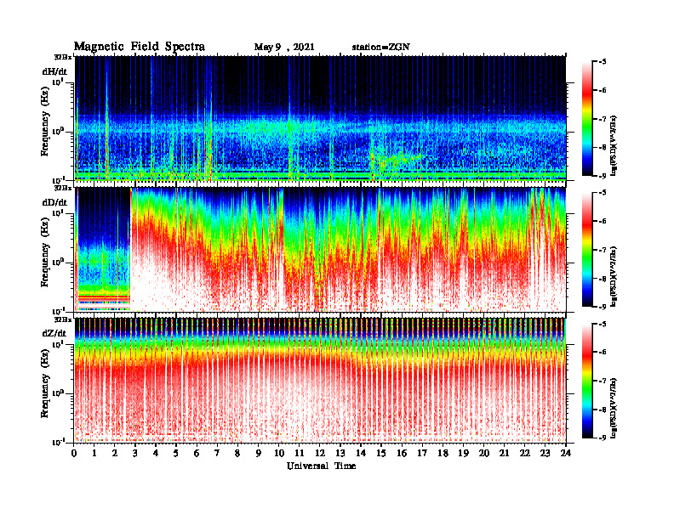Click '-9' tick on dZ/dt color bar

pyautogui.click(x=603, y=438)
